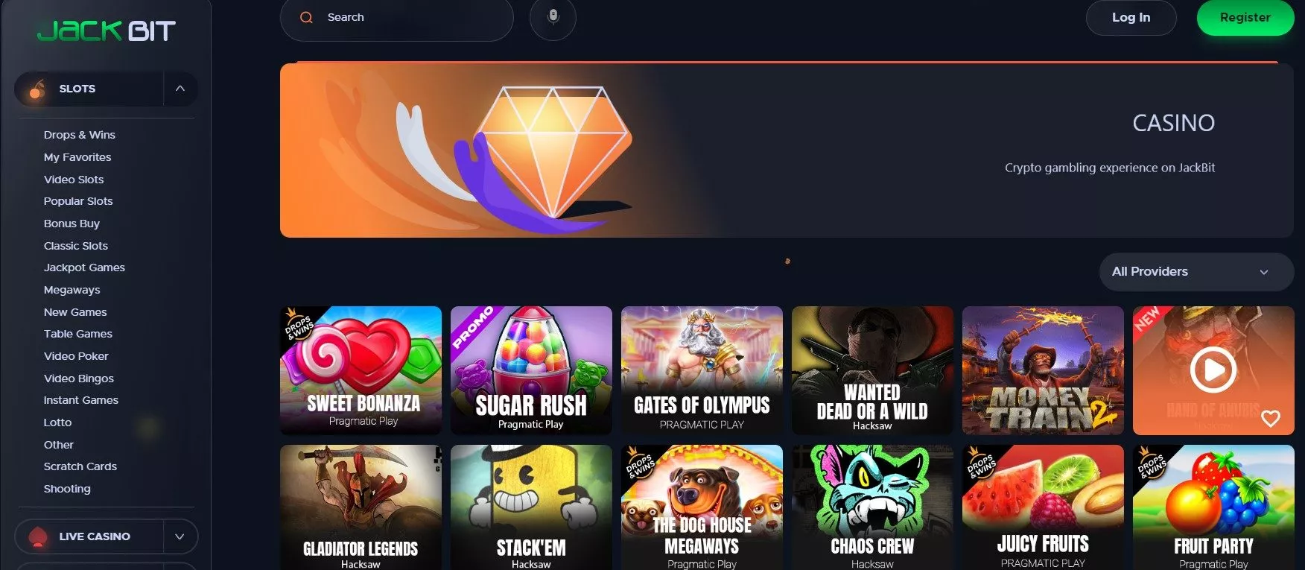Play the Hand of Anubis game

(x=1213, y=370)
